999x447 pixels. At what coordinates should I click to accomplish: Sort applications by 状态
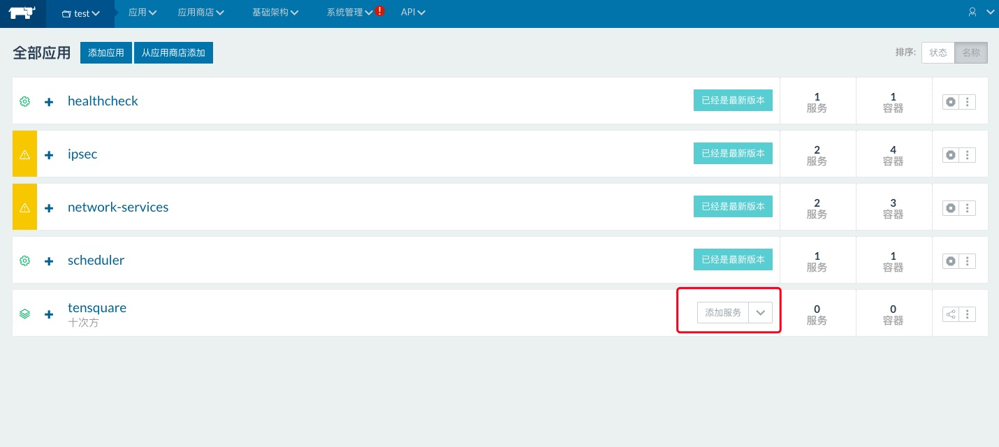point(938,52)
